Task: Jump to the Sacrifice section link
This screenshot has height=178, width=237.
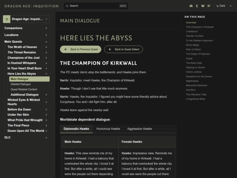Action: click(x=190, y=90)
